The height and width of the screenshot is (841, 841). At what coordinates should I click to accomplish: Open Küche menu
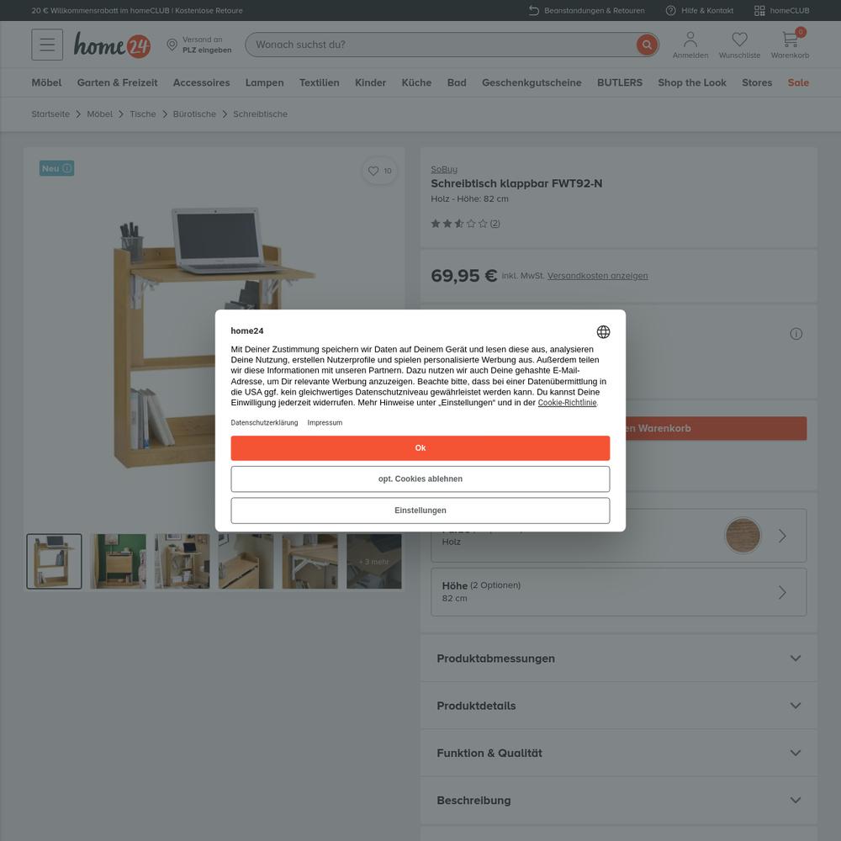pyautogui.click(x=417, y=82)
